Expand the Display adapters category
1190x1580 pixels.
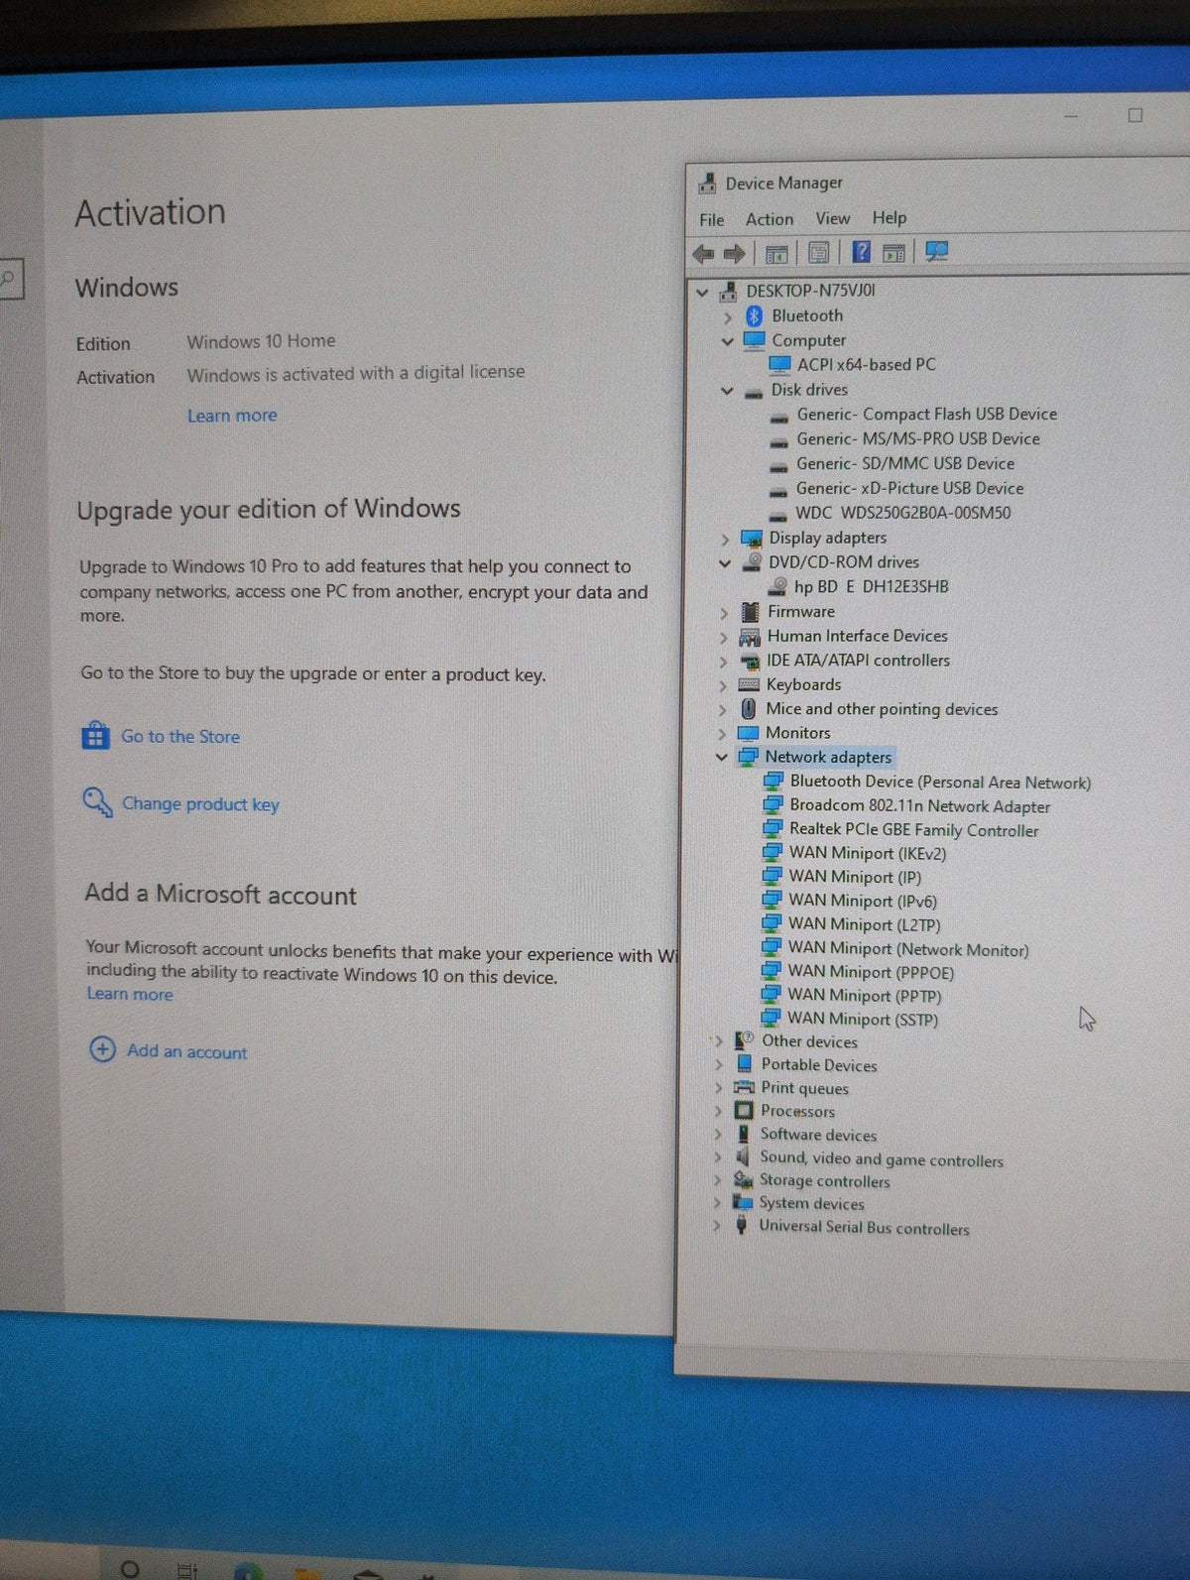[x=725, y=540]
